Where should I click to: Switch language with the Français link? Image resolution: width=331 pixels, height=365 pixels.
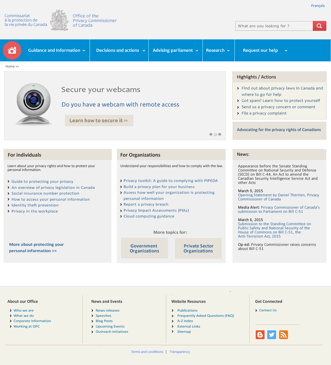pyautogui.click(x=318, y=6)
